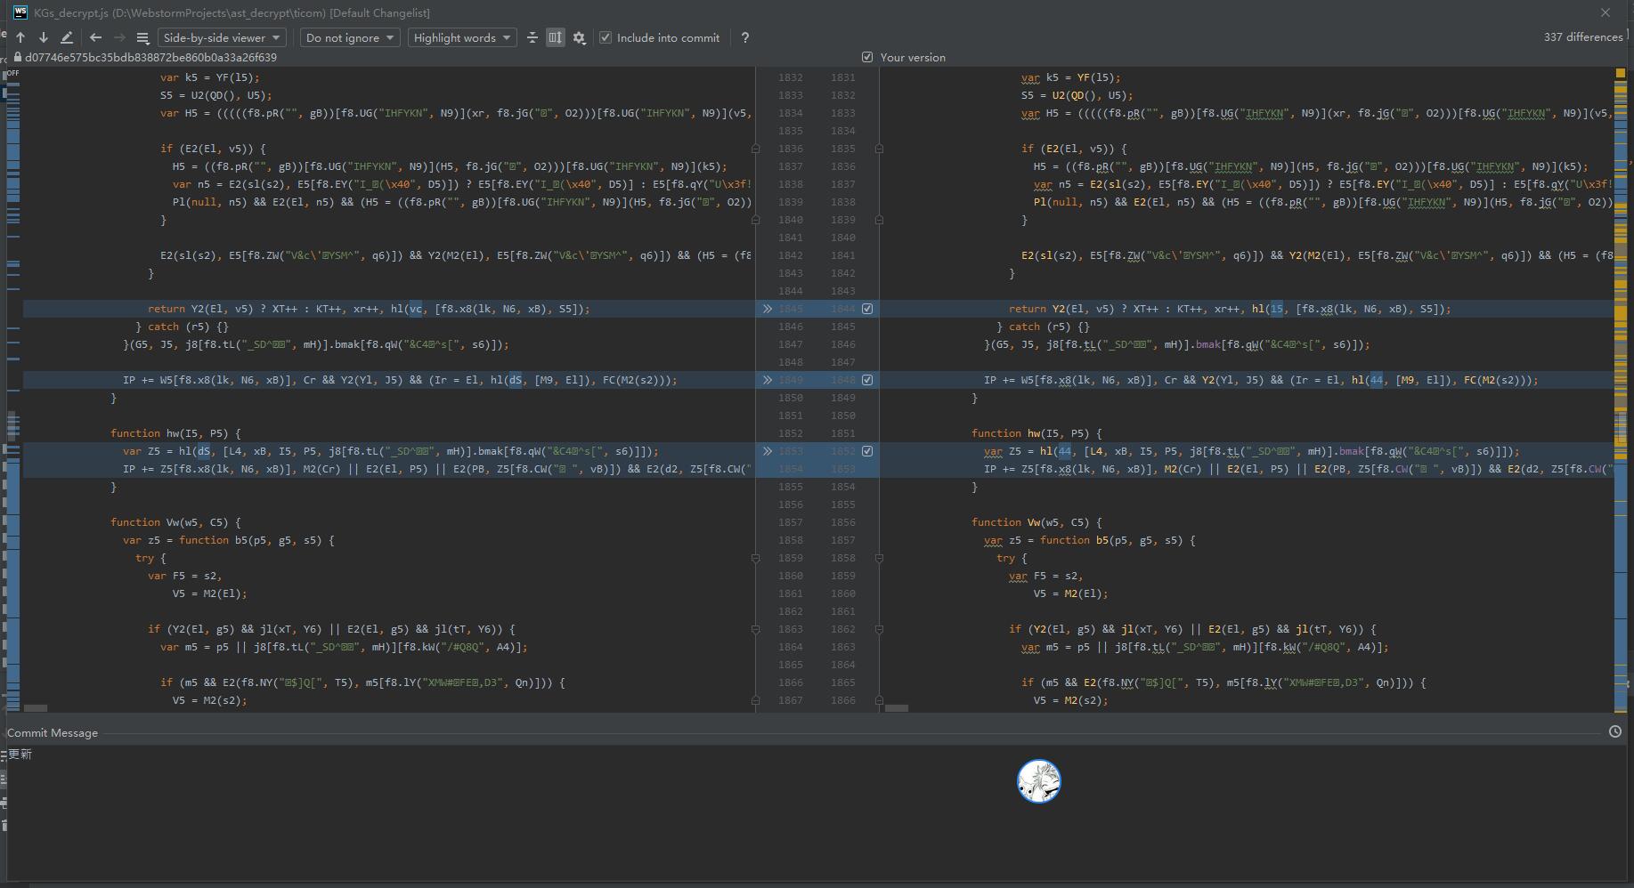1634x888 pixels.
Task: Toggle include checkbox for line 1844 change
Action: 867,309
